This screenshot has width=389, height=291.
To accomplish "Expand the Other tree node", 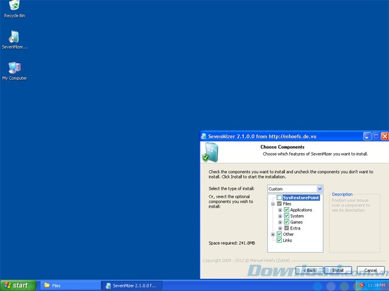I will 273,234.
